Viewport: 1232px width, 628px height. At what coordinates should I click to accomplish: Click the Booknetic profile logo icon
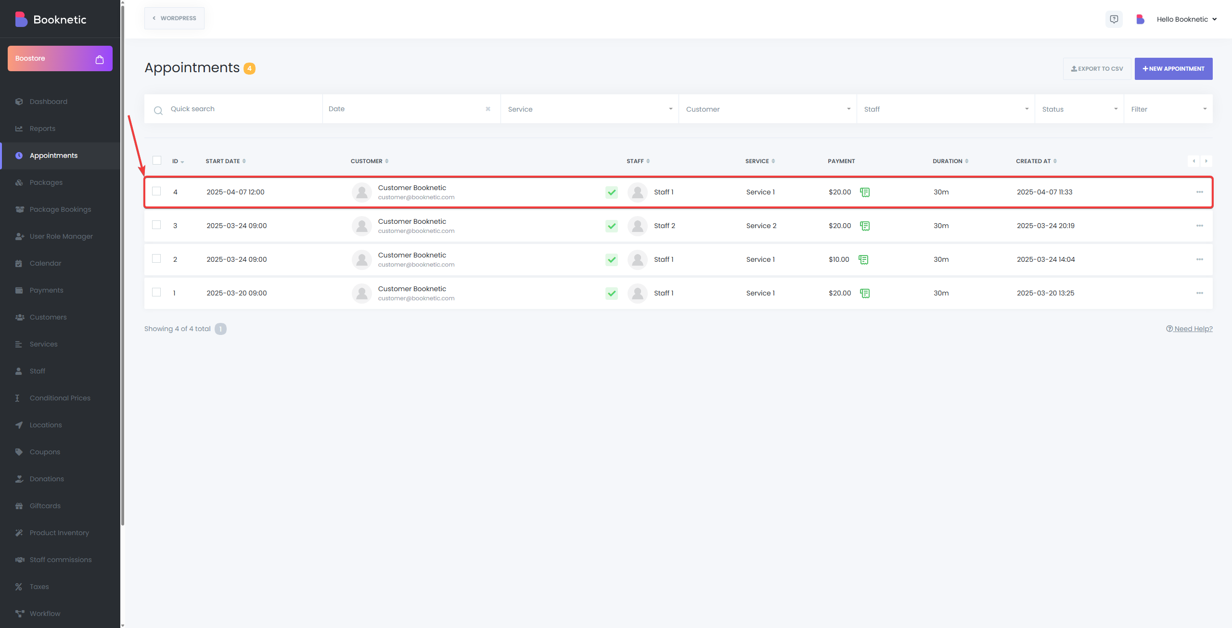click(x=1140, y=19)
